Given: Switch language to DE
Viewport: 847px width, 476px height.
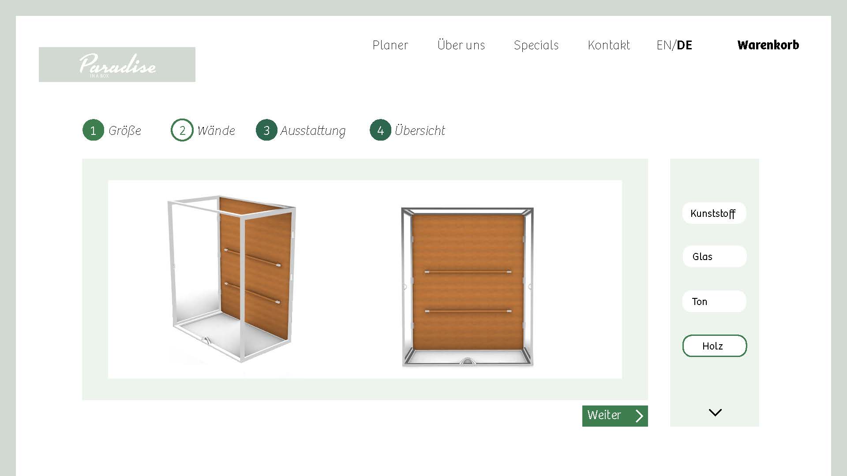Looking at the screenshot, I should click(x=684, y=45).
